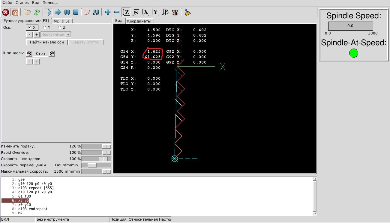Pause program execution

tap(67, 12)
